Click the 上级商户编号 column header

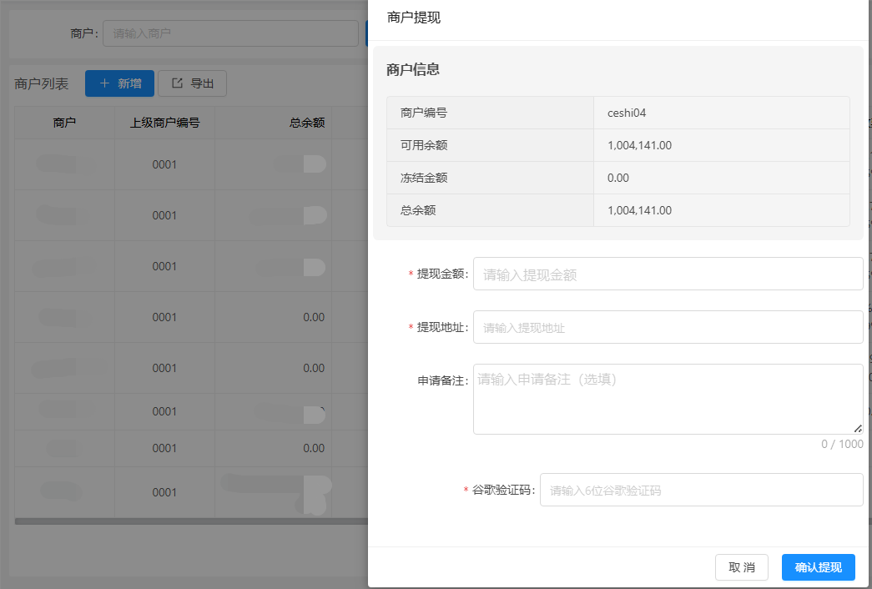pyautogui.click(x=164, y=123)
